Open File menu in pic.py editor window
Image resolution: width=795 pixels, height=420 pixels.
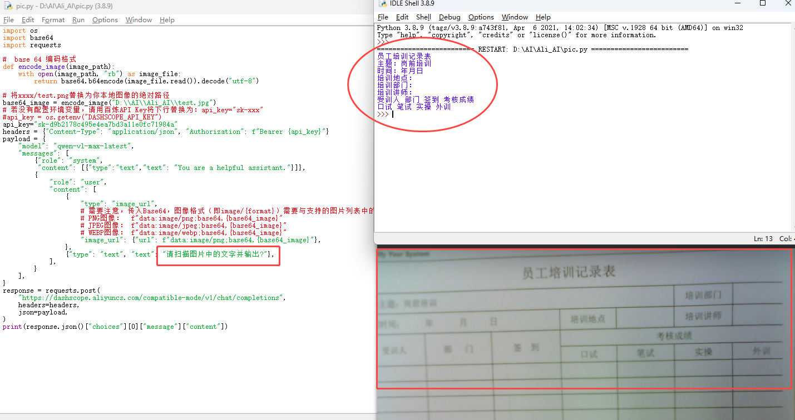[x=8, y=20]
